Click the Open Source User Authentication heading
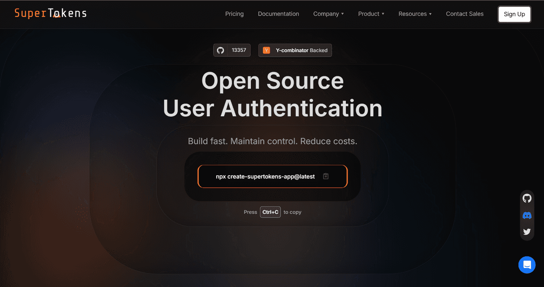The width and height of the screenshot is (544, 287). click(x=272, y=95)
